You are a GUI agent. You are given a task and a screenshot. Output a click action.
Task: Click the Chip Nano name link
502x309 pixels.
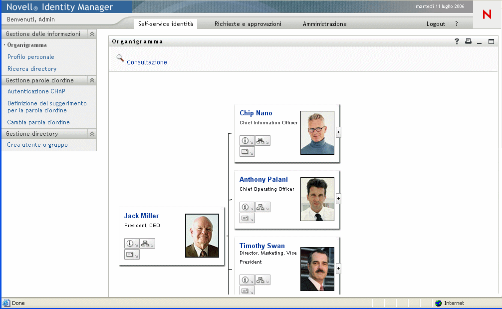coord(256,113)
